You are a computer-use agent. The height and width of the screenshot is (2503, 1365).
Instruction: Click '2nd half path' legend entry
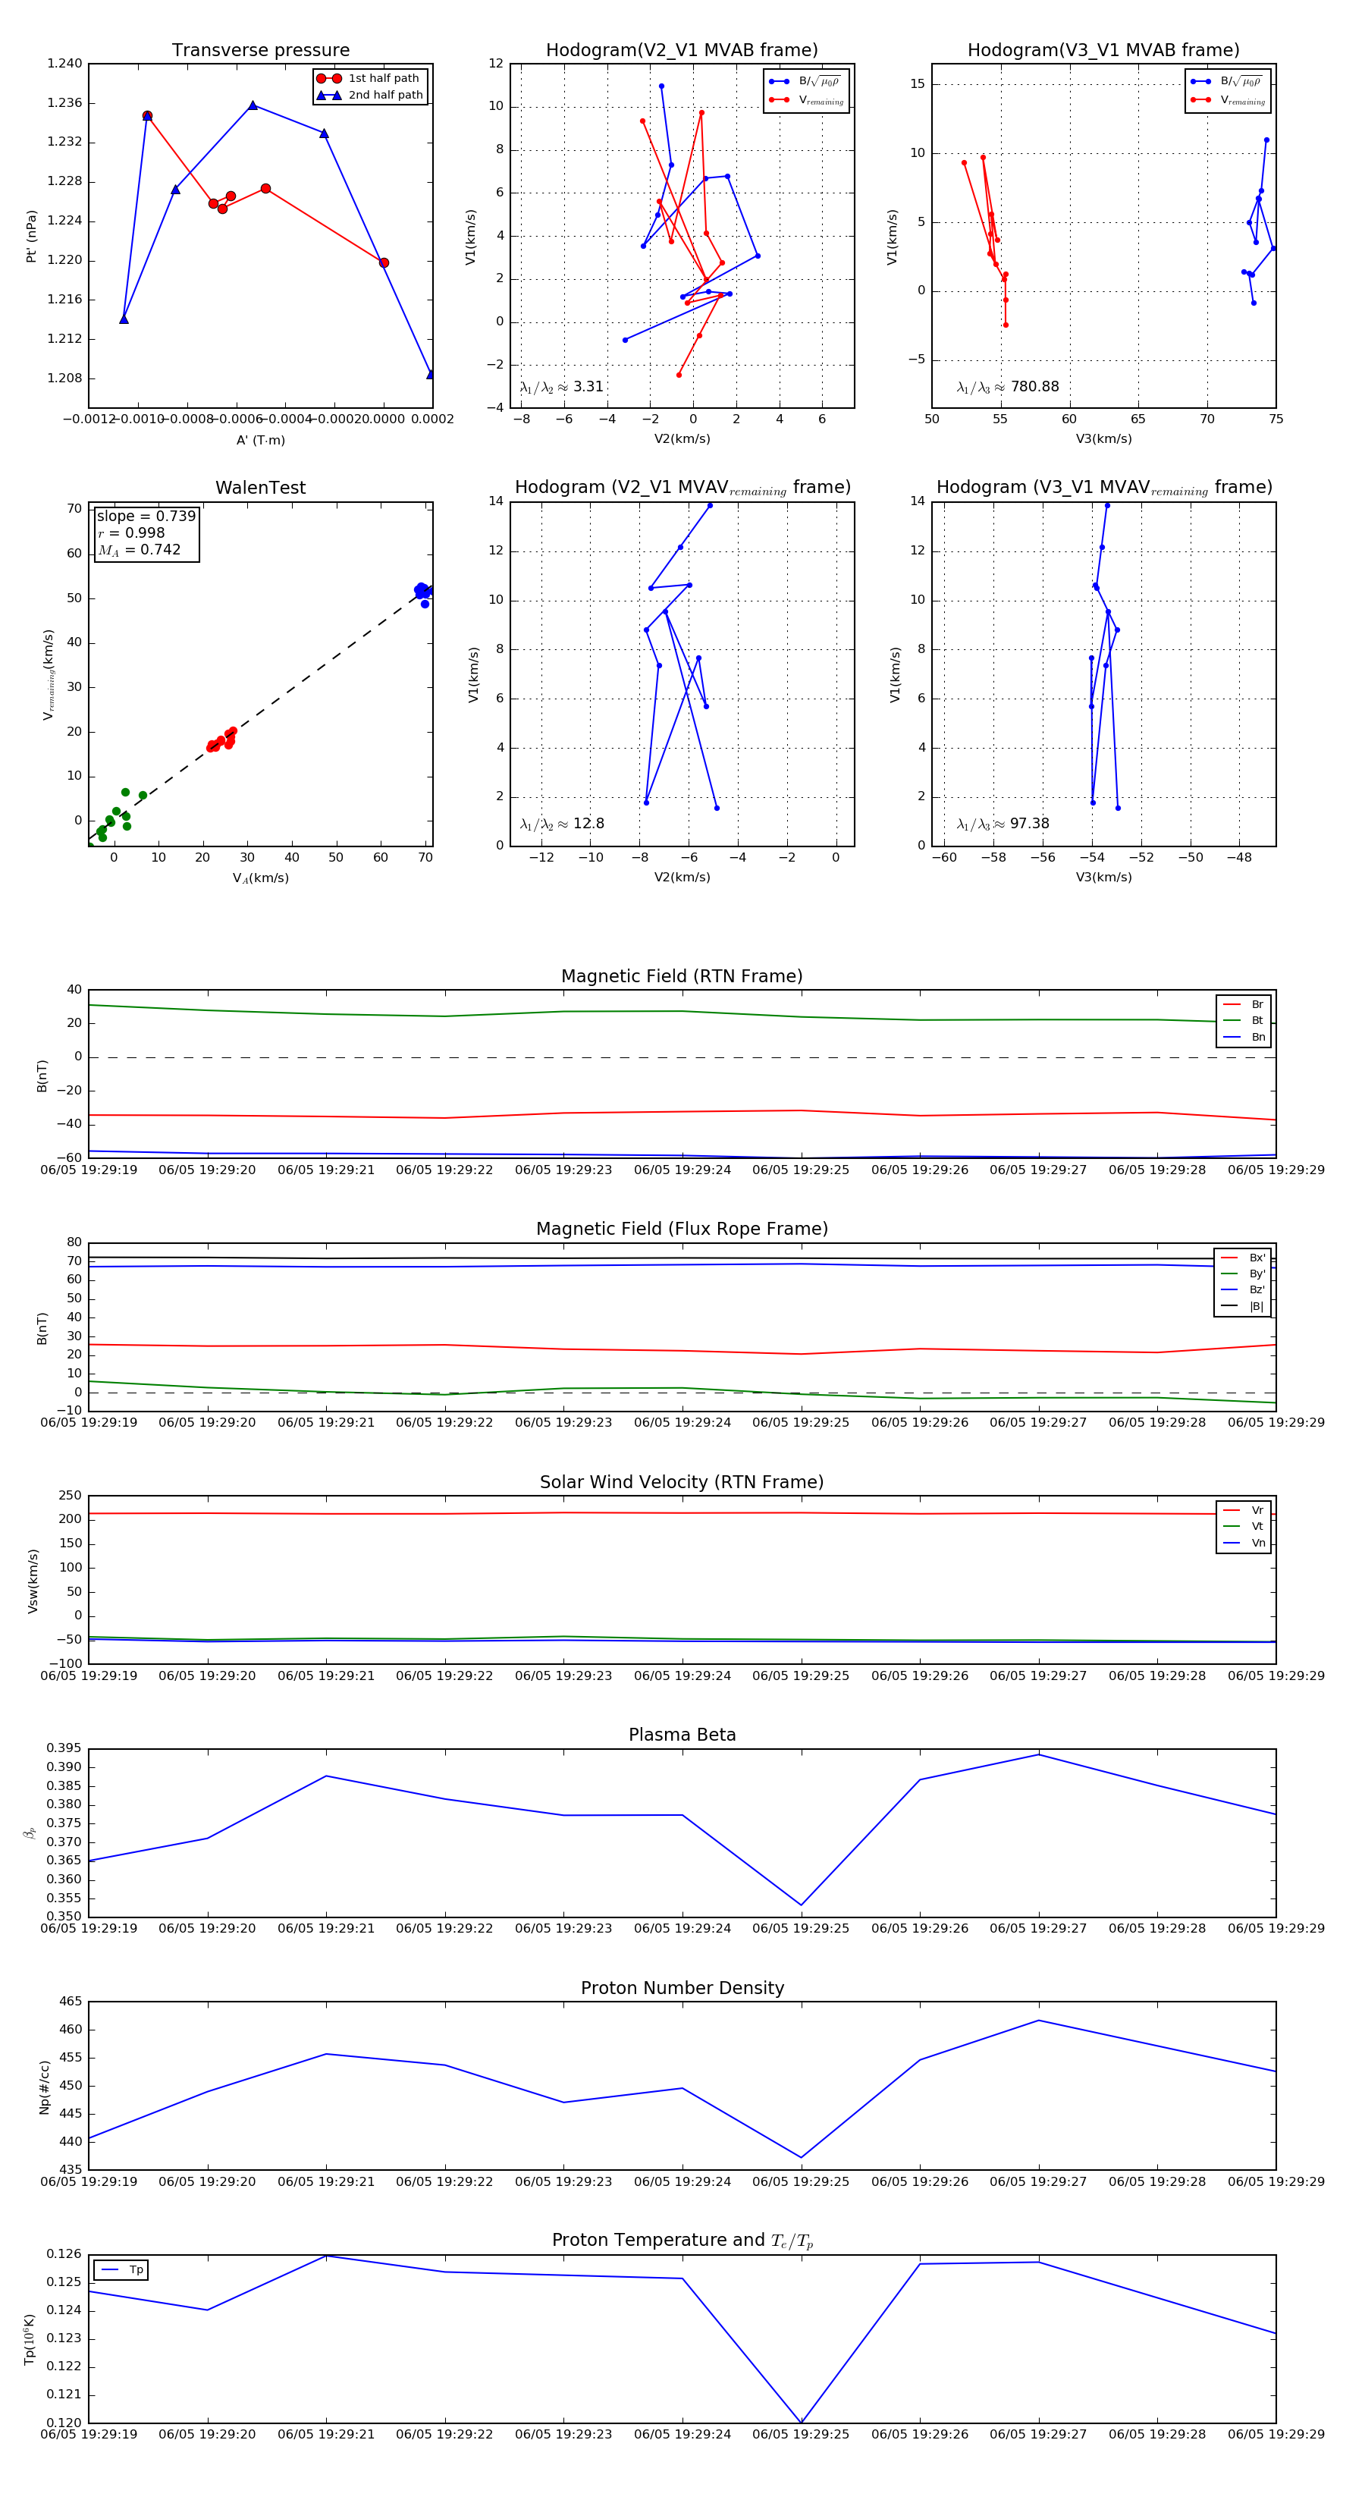click(x=369, y=96)
